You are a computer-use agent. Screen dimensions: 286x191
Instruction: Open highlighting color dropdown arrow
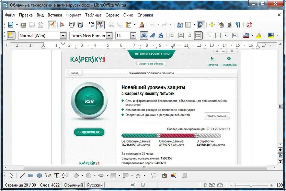[x=265, y=35]
